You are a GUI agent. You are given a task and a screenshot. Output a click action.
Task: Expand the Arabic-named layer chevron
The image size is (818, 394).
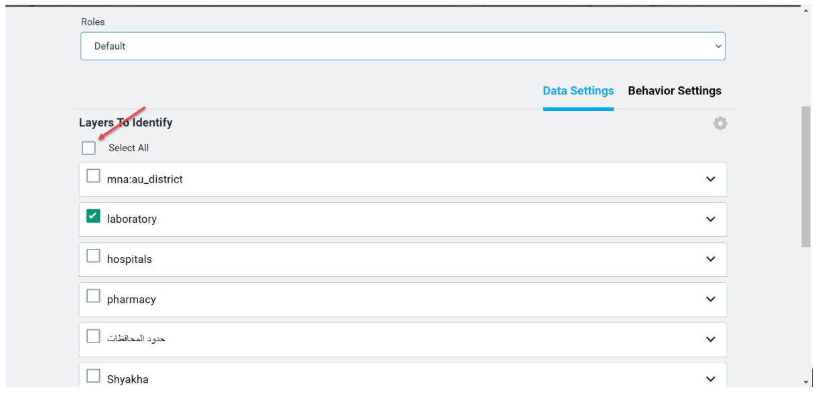pyautogui.click(x=711, y=339)
